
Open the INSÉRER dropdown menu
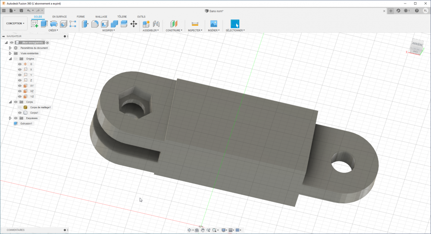tap(214, 30)
